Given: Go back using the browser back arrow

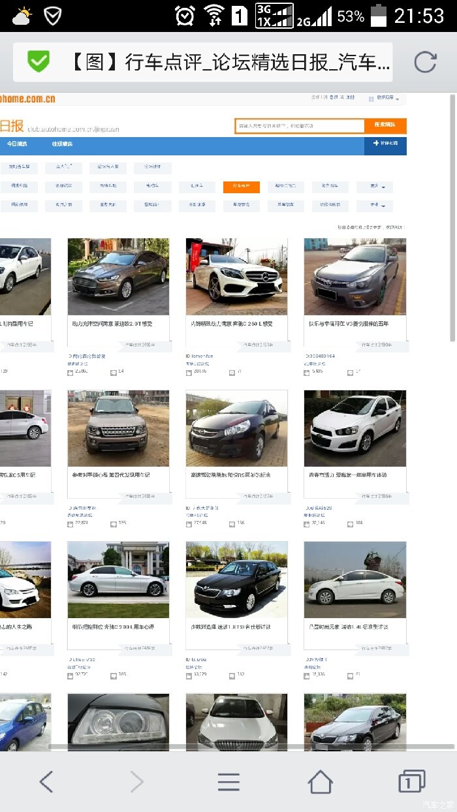Looking at the screenshot, I should coord(46,781).
